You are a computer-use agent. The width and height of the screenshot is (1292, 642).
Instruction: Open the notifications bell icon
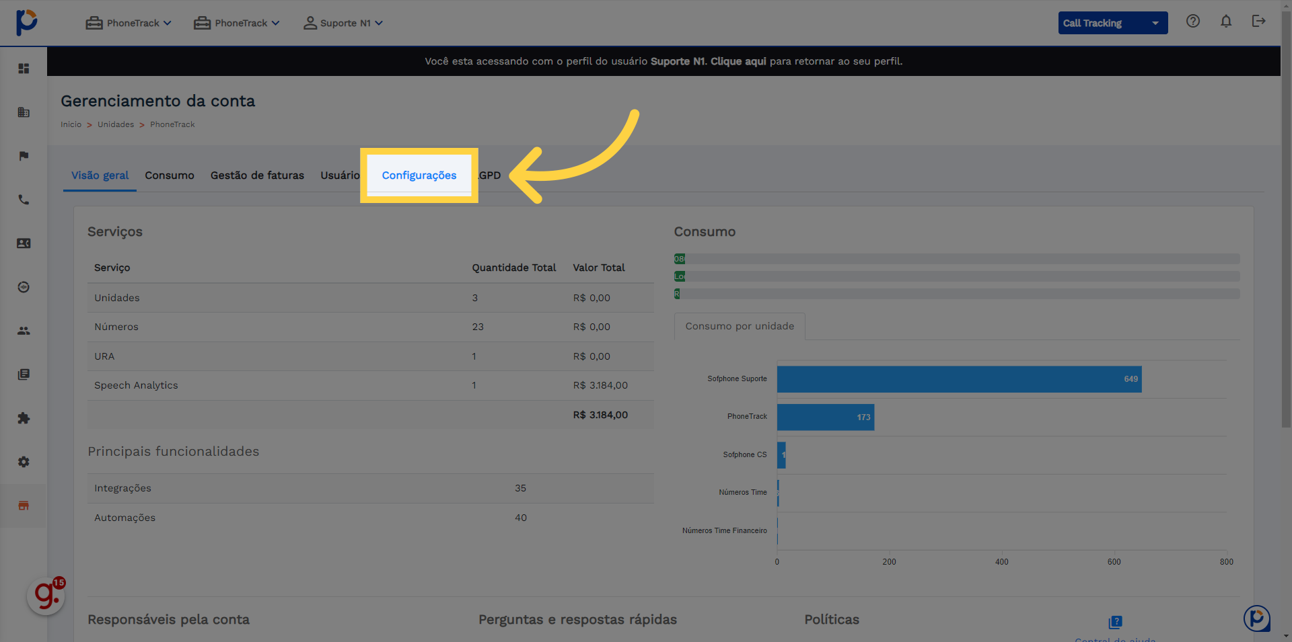coord(1226,22)
